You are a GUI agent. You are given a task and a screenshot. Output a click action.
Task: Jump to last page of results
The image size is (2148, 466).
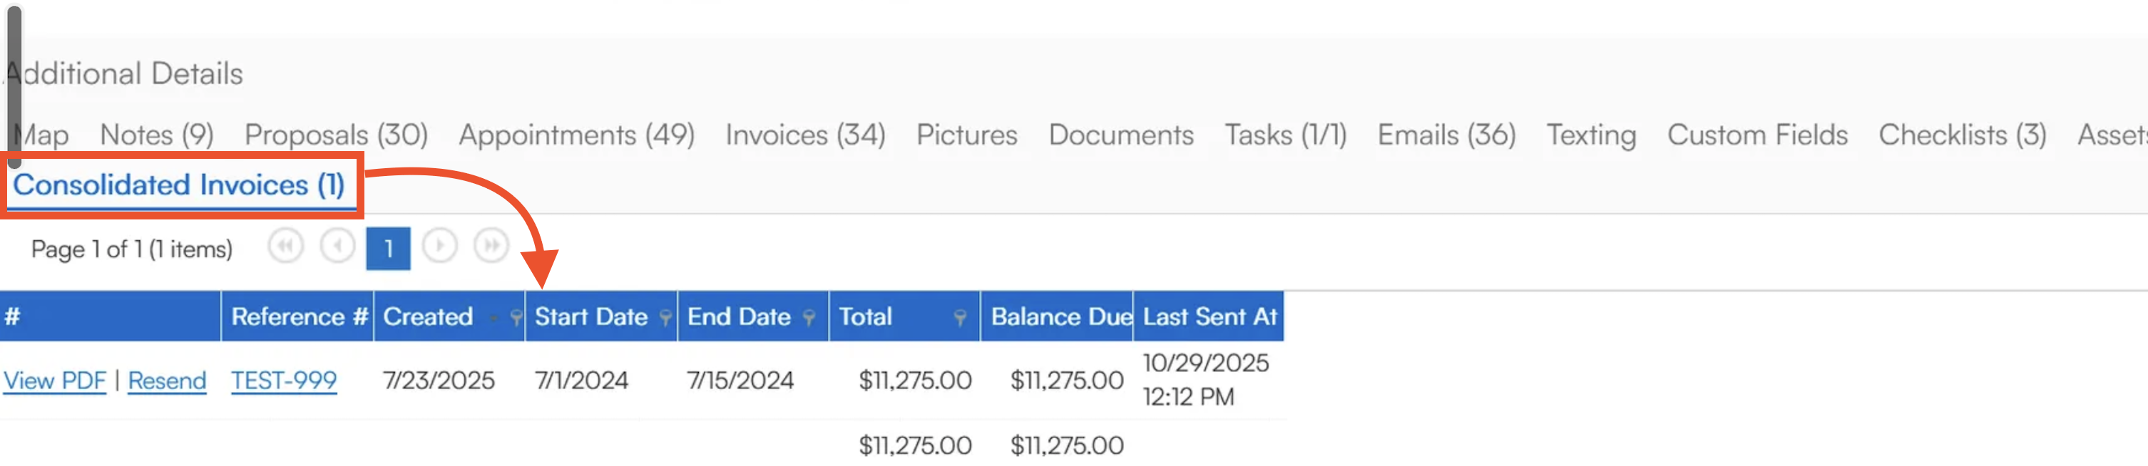[491, 247]
